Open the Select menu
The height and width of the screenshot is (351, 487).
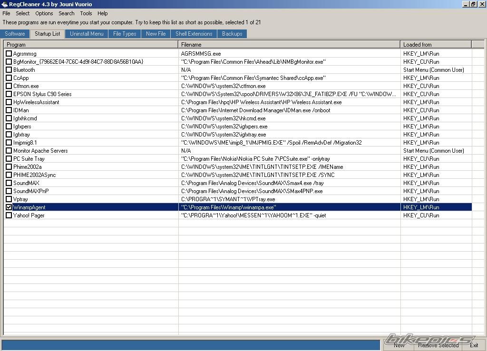pyautogui.click(x=23, y=13)
